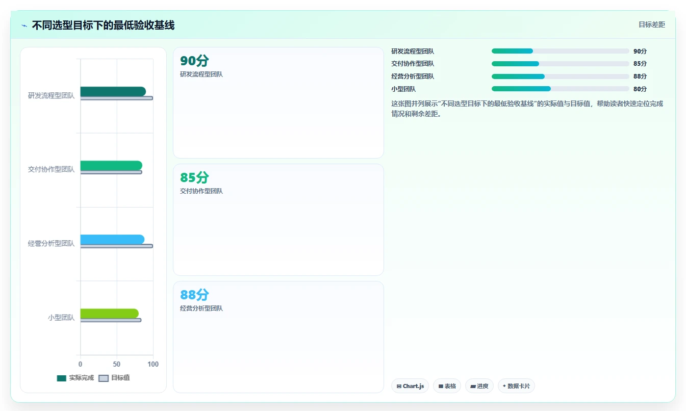Click the description paragraph starting 这张图并列展示
The height and width of the screenshot is (411, 686).
[x=527, y=109]
